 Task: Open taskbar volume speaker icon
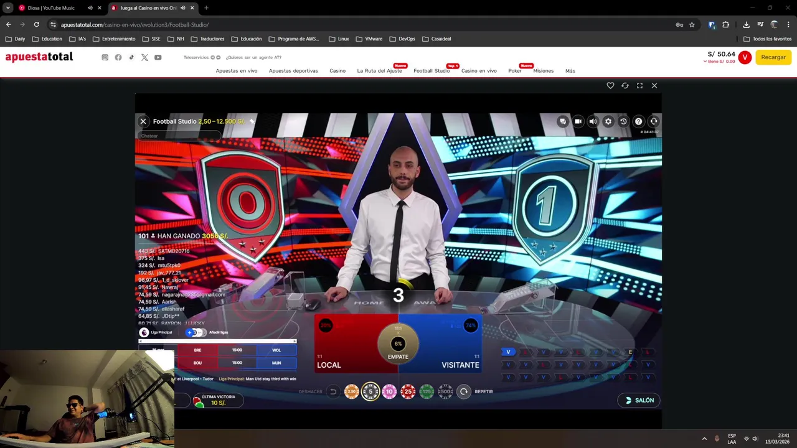tap(755, 439)
